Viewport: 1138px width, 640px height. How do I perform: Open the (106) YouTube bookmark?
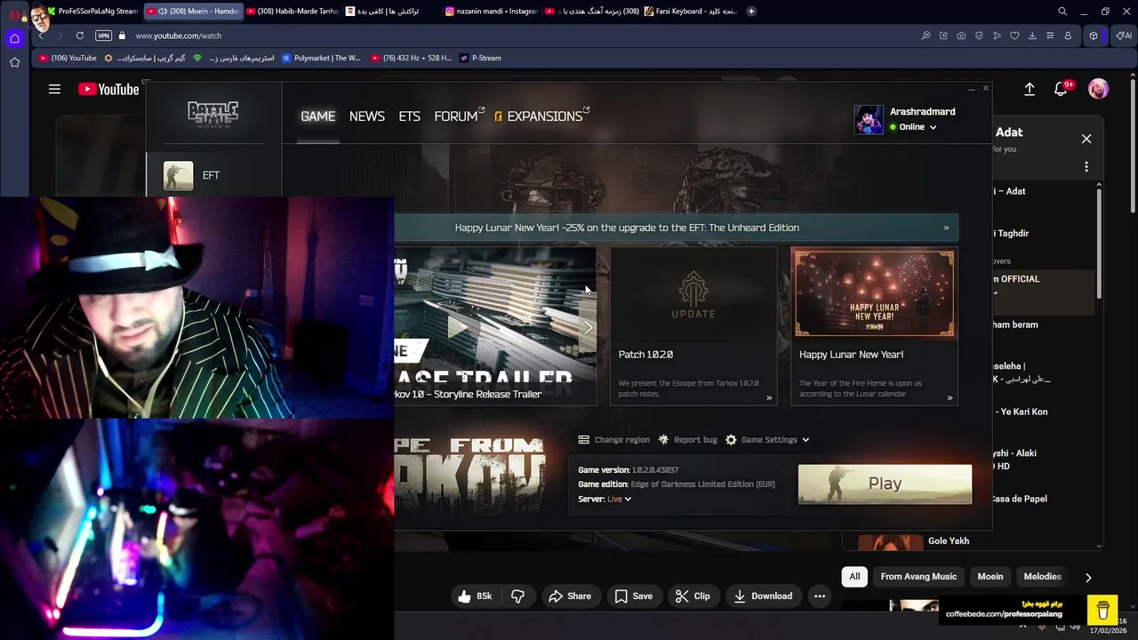coord(68,58)
